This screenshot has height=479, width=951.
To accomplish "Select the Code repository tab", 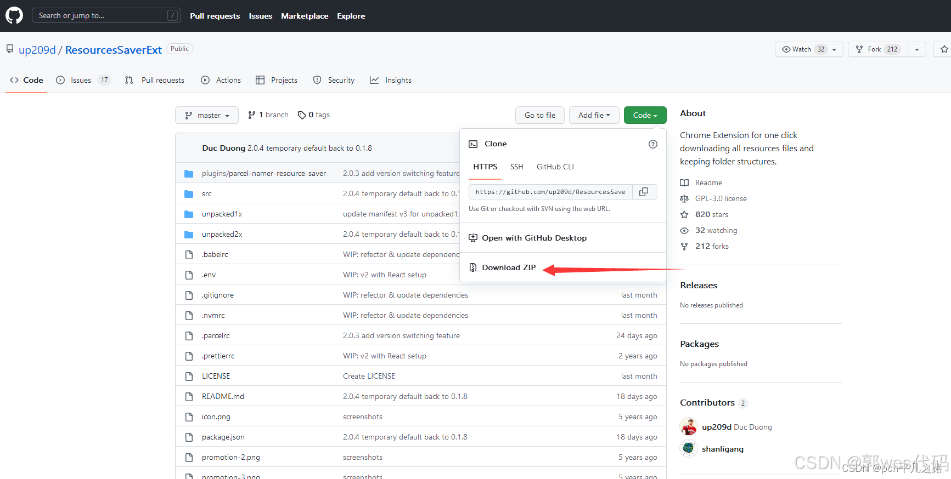I will (26, 80).
